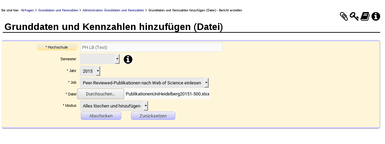Screen dimensions: 385x144
Task: Click Durchsuchen to browse for file
Action: point(100,94)
